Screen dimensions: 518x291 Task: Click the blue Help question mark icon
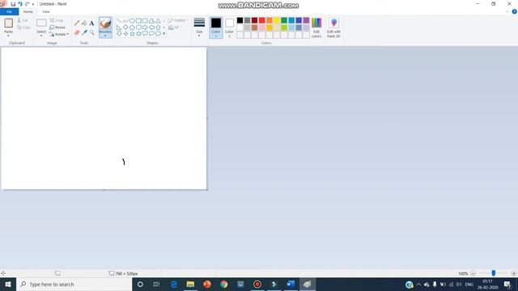click(x=514, y=11)
